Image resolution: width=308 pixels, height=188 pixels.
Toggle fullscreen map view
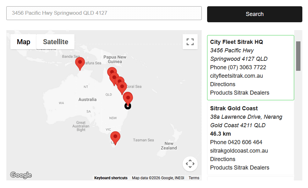point(190,42)
